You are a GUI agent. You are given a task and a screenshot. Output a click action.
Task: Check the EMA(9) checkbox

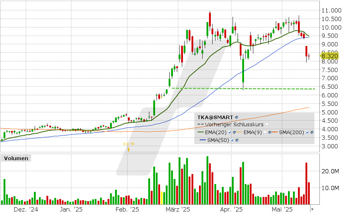[x=265, y=133]
